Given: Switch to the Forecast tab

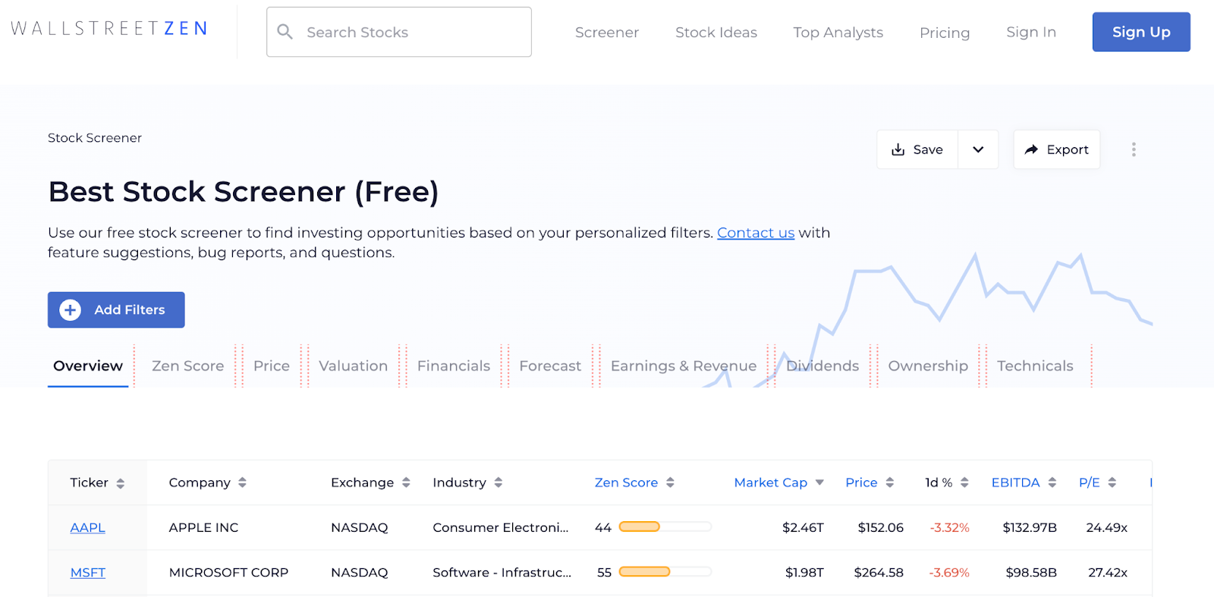Looking at the screenshot, I should (x=550, y=366).
